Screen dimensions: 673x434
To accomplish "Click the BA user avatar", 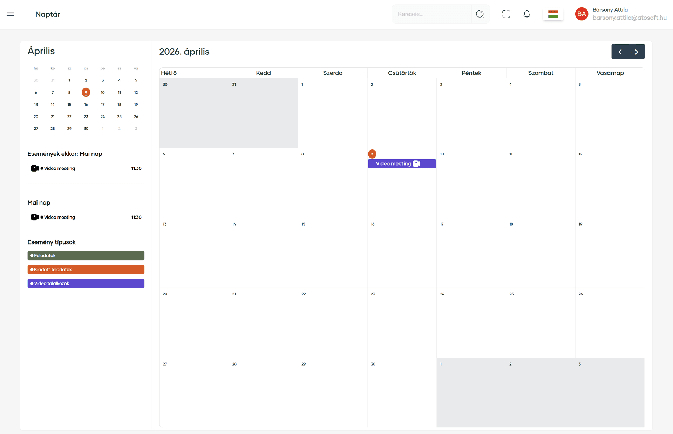I will [582, 14].
